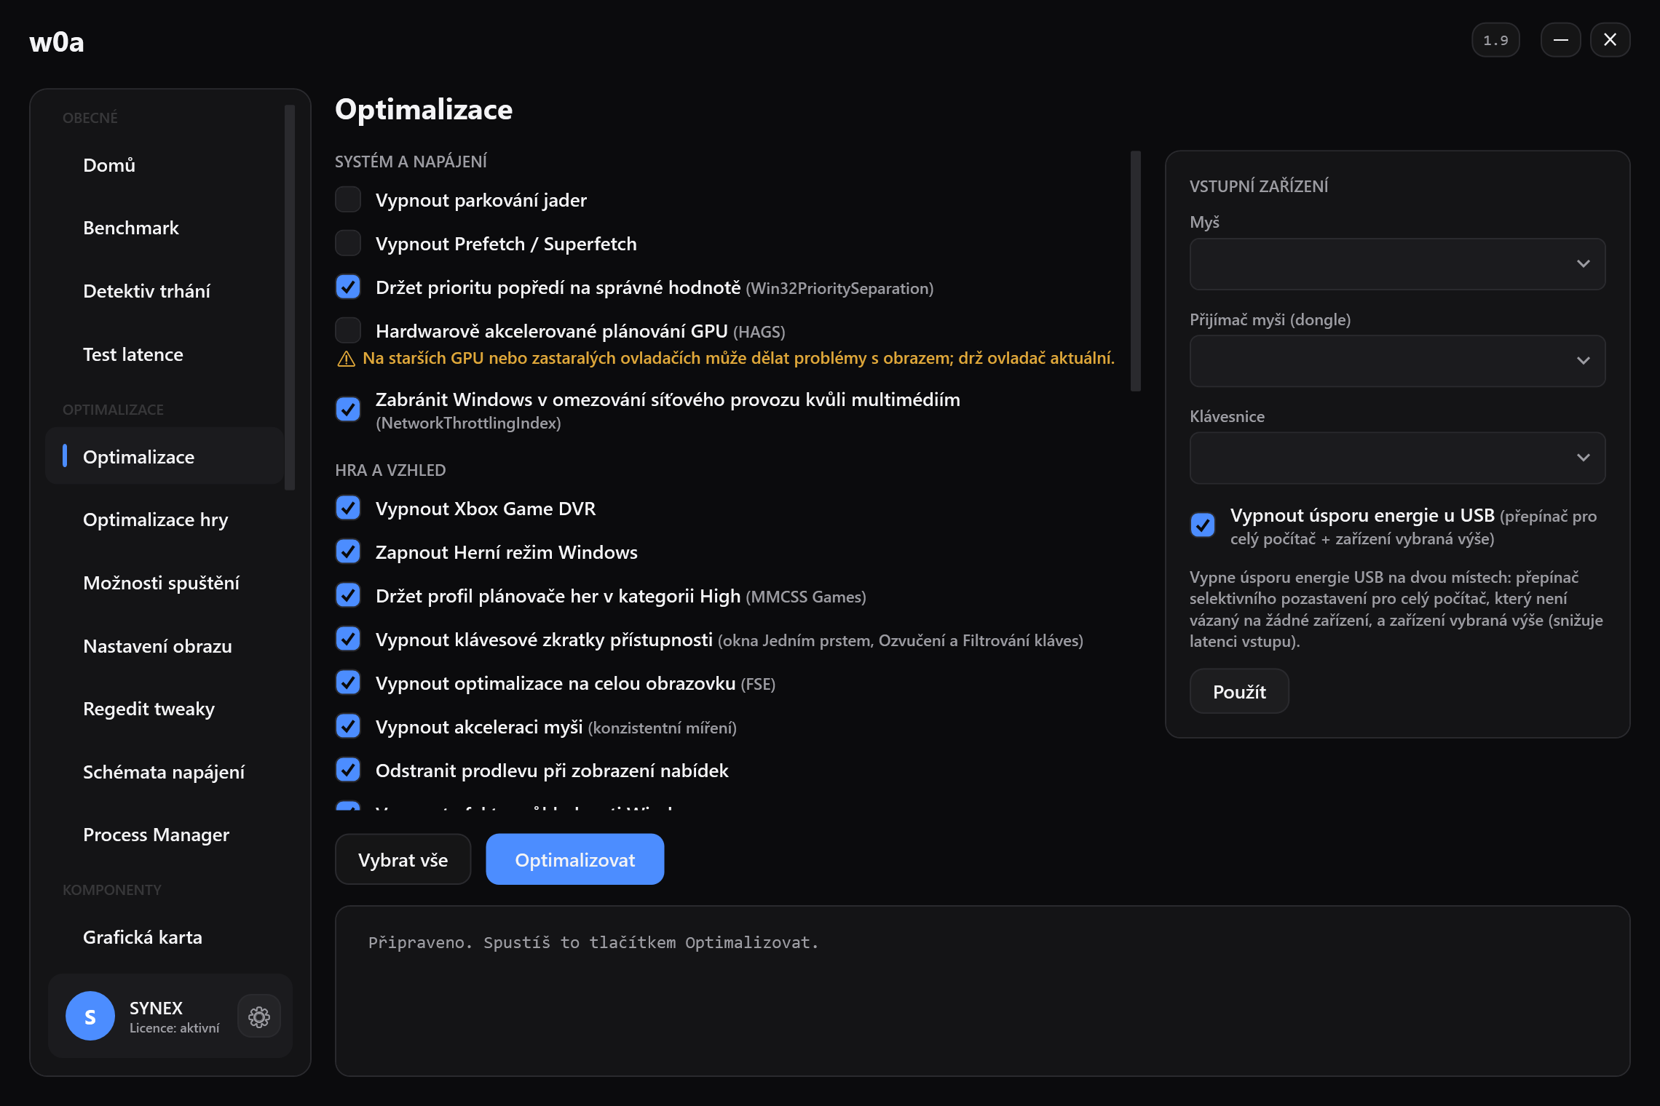The width and height of the screenshot is (1660, 1106).
Task: Click the sidebar scrollbar thumb
Action: [x=290, y=298]
